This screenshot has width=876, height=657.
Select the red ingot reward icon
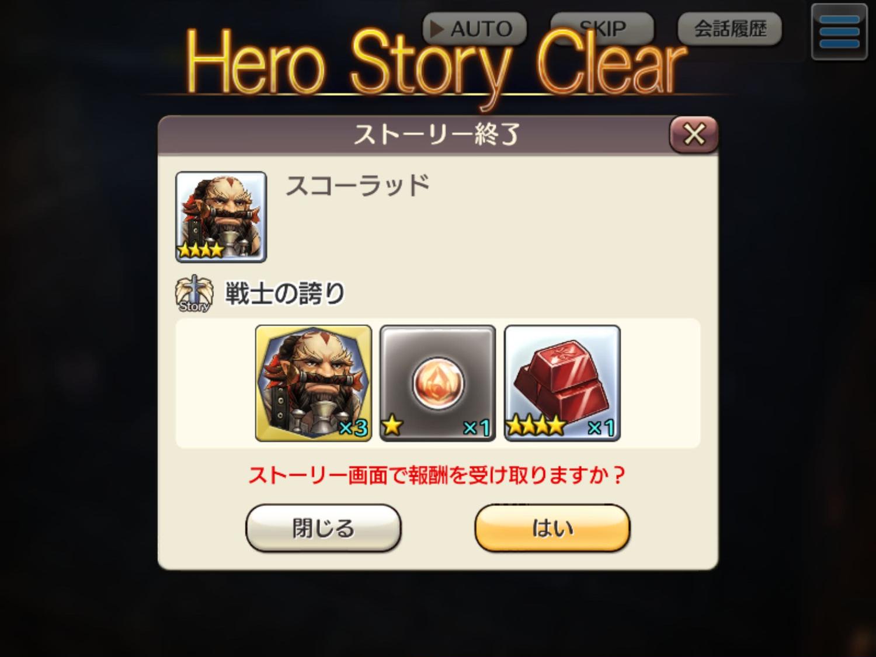[562, 383]
